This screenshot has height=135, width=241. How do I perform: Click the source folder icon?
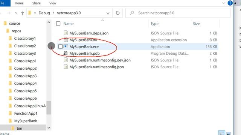tap(5, 23)
